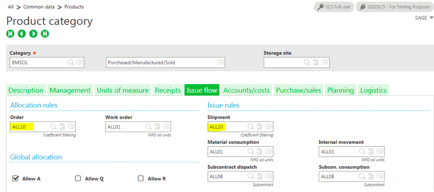Click Work order jump-to arrow icon

(158, 126)
